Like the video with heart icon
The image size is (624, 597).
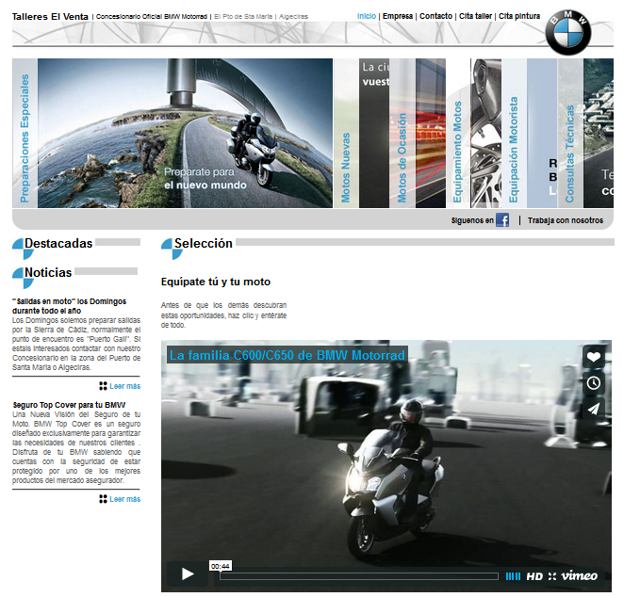coord(593,357)
